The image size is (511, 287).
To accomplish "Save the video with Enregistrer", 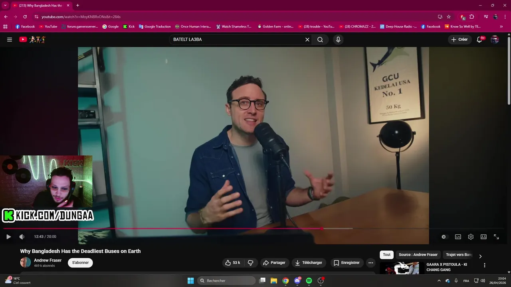I will (347, 263).
